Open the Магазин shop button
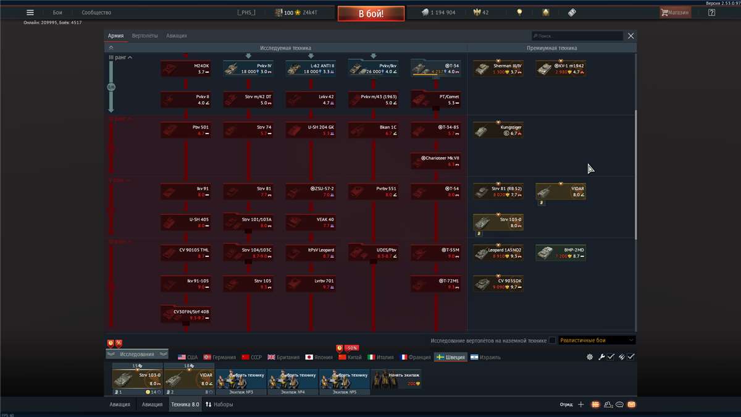Viewport: 741px width, 417px height. [674, 12]
